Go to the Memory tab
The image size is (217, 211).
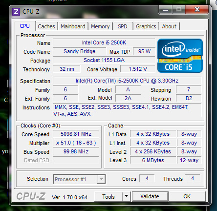tap(100, 26)
